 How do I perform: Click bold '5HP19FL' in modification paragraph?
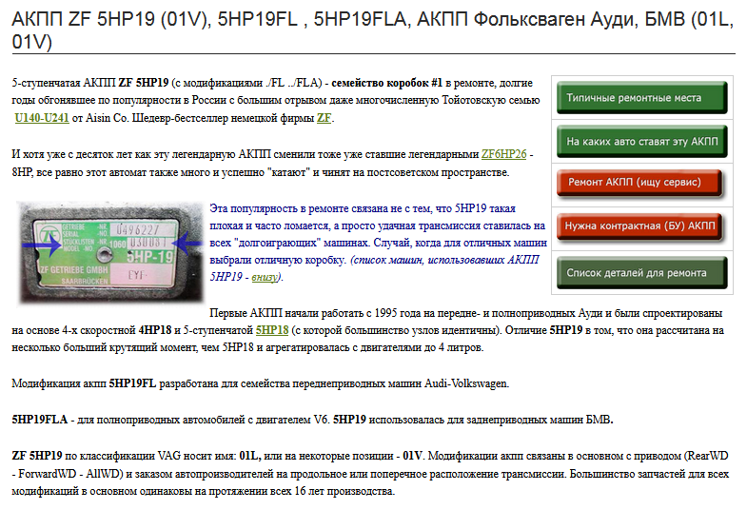[132, 383]
